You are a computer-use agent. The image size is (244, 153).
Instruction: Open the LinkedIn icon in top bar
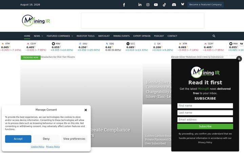140,5
